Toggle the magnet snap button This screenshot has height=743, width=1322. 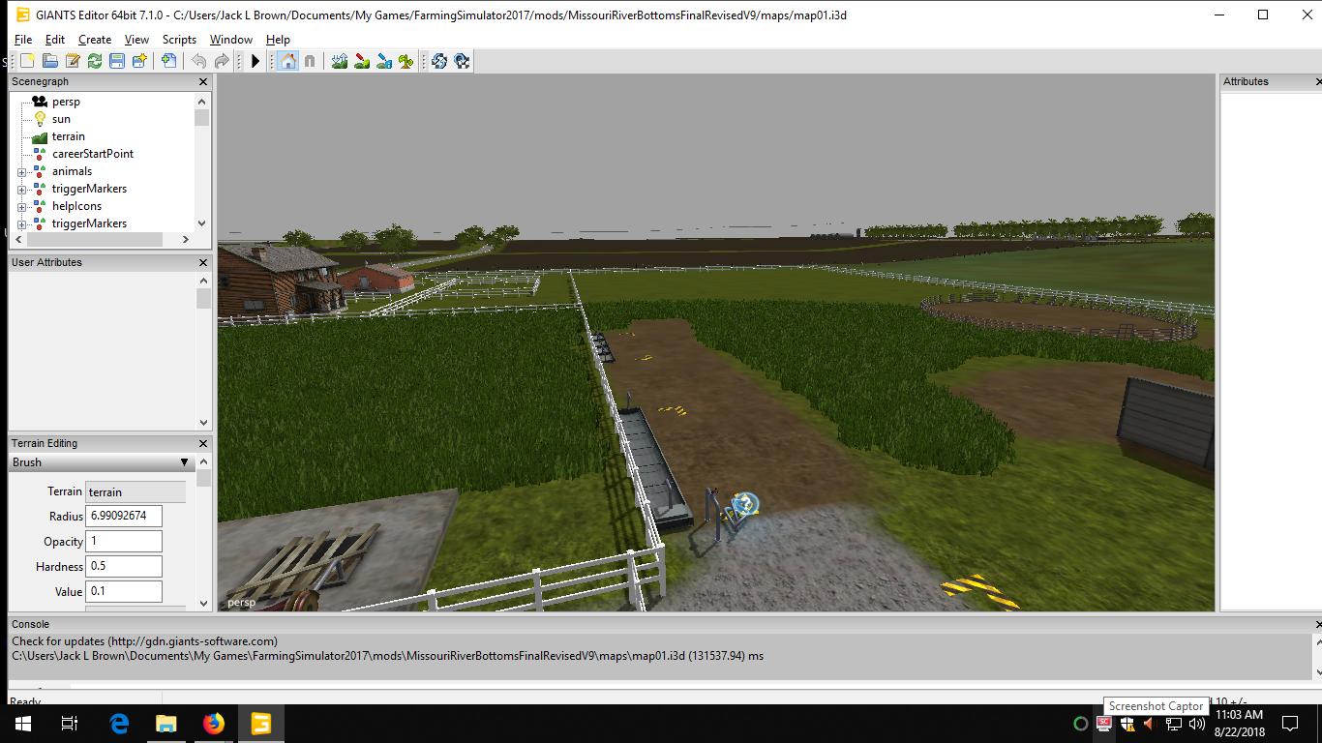[x=310, y=61]
